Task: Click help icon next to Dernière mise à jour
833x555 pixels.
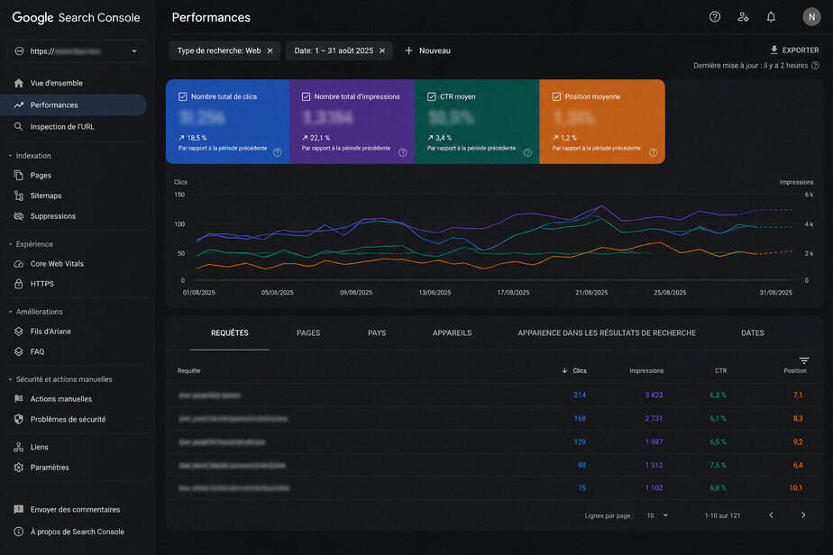Action: (816, 66)
